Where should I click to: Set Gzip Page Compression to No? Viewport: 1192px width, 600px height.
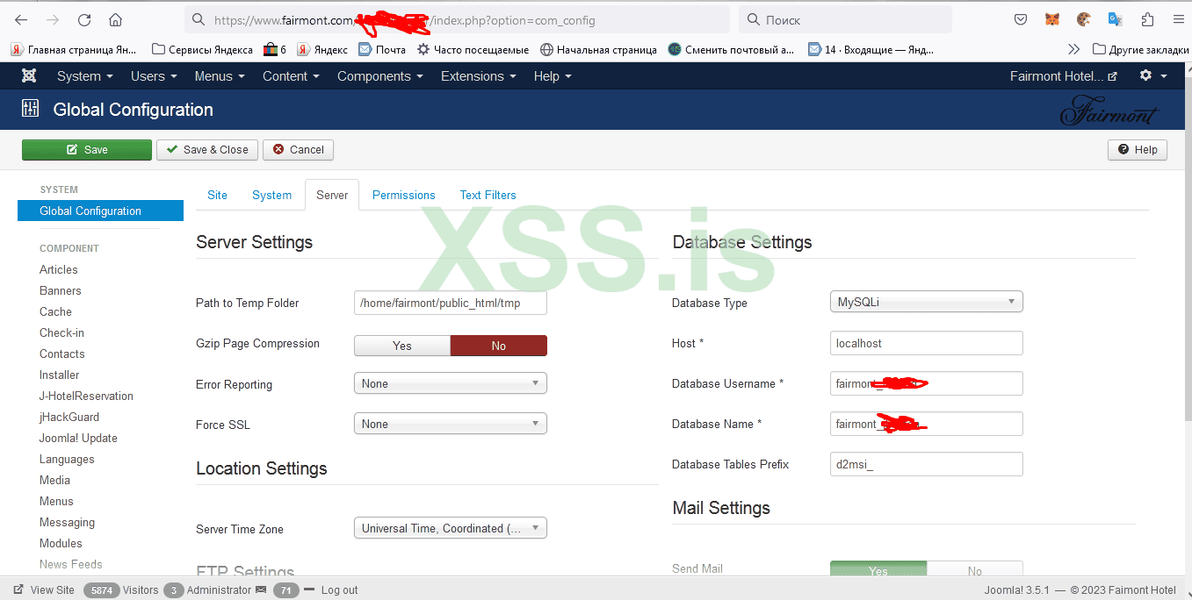pyautogui.click(x=499, y=346)
